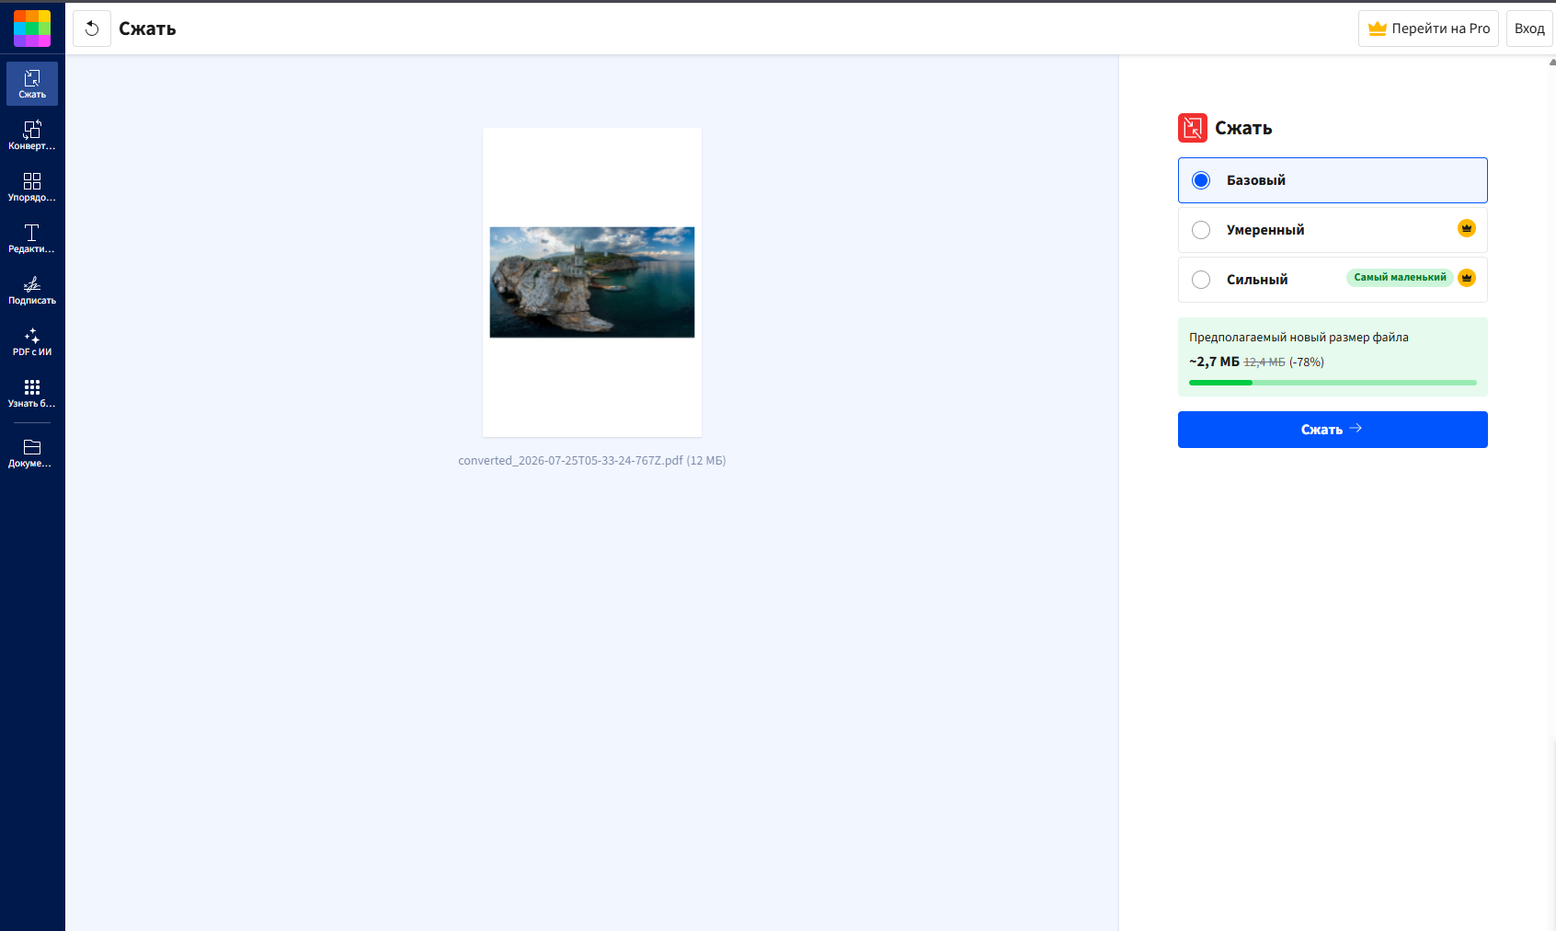Click the converted_2026-07-25T05-33-24-767Z.pdf file name
Image resolution: width=1556 pixels, height=931 pixels.
point(570,461)
